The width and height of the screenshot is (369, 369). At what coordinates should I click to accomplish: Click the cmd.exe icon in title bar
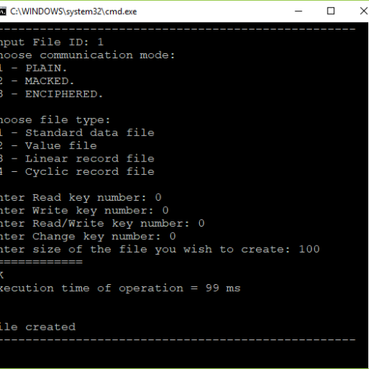[x=3, y=11]
